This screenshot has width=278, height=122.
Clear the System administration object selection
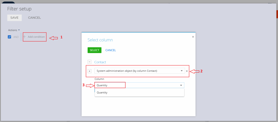(187, 71)
